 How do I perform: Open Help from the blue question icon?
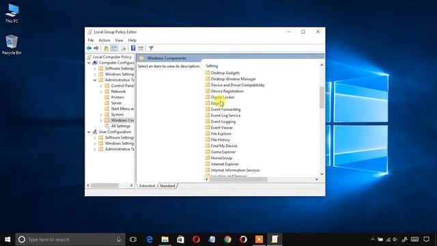[x=133, y=49]
